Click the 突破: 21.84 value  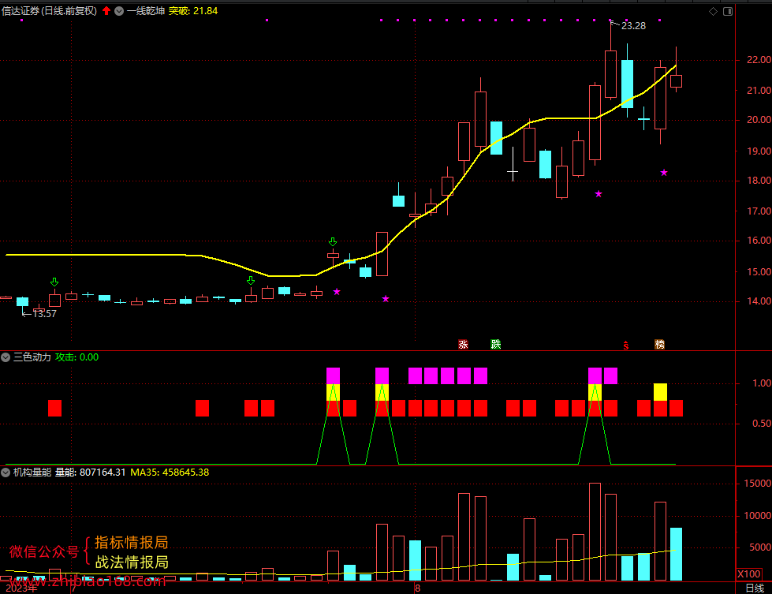point(193,11)
